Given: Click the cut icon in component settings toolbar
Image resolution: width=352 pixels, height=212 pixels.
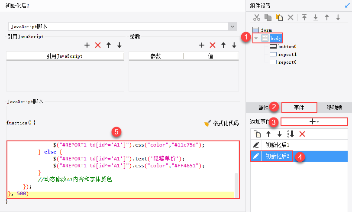Looking at the screenshot, I should pos(257,17).
